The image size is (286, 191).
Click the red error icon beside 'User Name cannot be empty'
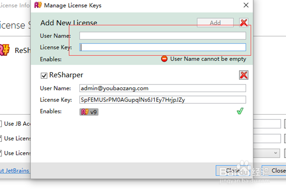point(164,59)
